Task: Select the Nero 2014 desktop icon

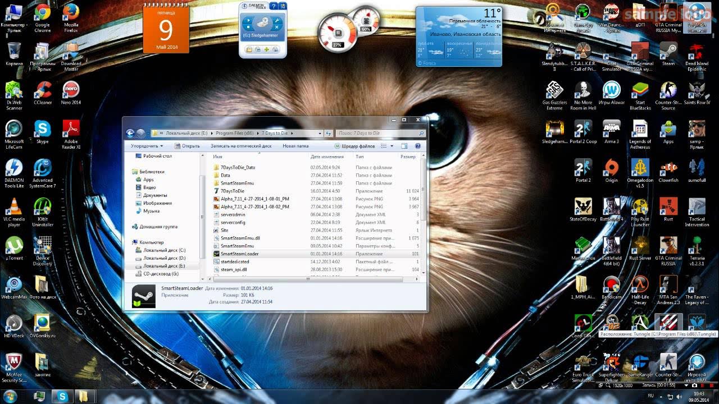Action: click(71, 93)
